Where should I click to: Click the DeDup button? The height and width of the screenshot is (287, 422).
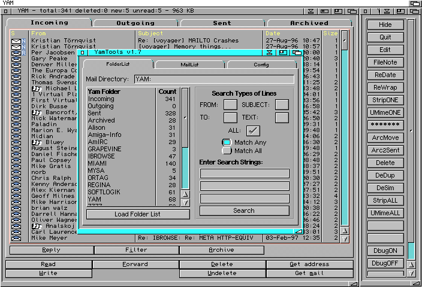coord(385,175)
